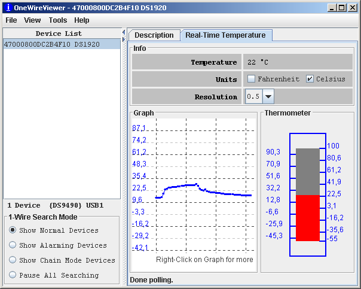The image size is (361, 289).
Task: Maximize the OneWireViewer window
Action: [342, 8]
